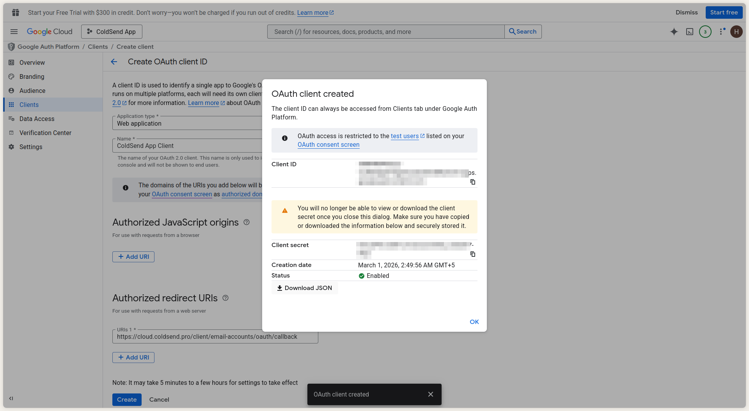Open the ColdSend App project selector
This screenshot has height=411, width=749.
[x=112, y=32]
